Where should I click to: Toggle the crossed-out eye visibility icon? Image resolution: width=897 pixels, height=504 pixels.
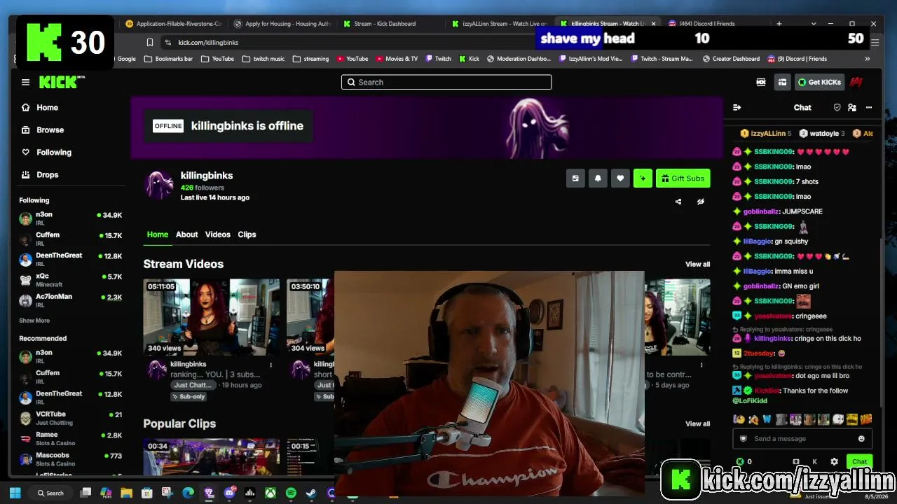(x=700, y=202)
